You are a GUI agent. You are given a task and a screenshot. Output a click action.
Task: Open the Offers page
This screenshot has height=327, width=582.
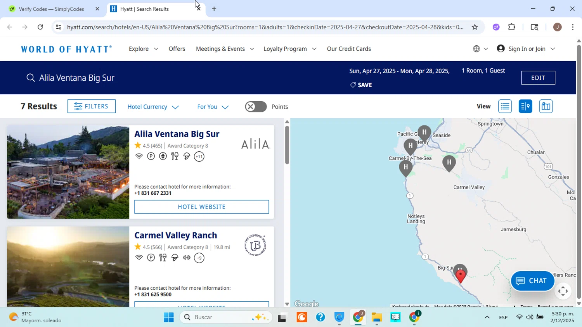177,49
